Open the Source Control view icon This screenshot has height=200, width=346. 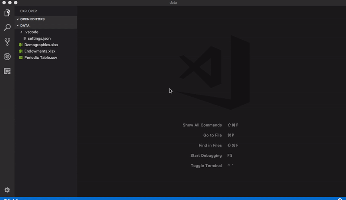7,42
